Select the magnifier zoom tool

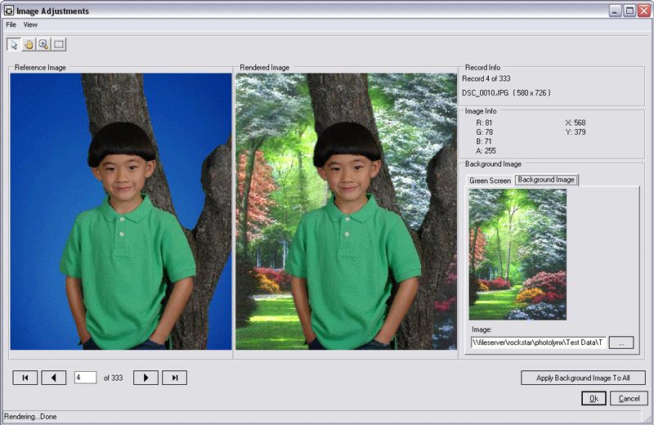coord(43,44)
